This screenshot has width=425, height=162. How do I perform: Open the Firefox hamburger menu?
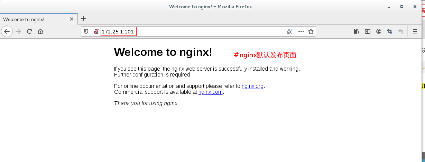tap(415, 31)
